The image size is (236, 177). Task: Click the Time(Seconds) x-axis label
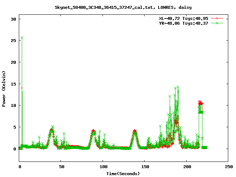[123, 174]
